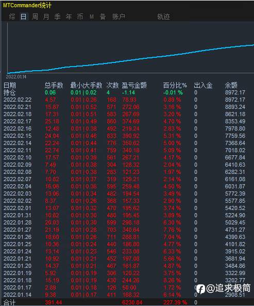Select the 2022.01.19 date row

pos(18,273)
